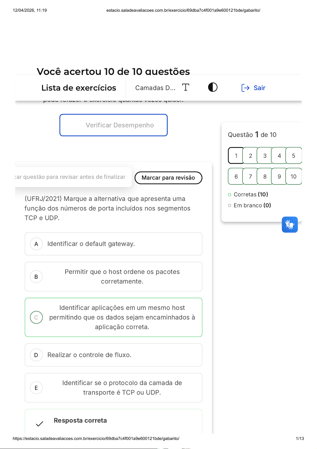Click the Resposta correta checkmark icon
This screenshot has width=317, height=449.
[x=39, y=424]
